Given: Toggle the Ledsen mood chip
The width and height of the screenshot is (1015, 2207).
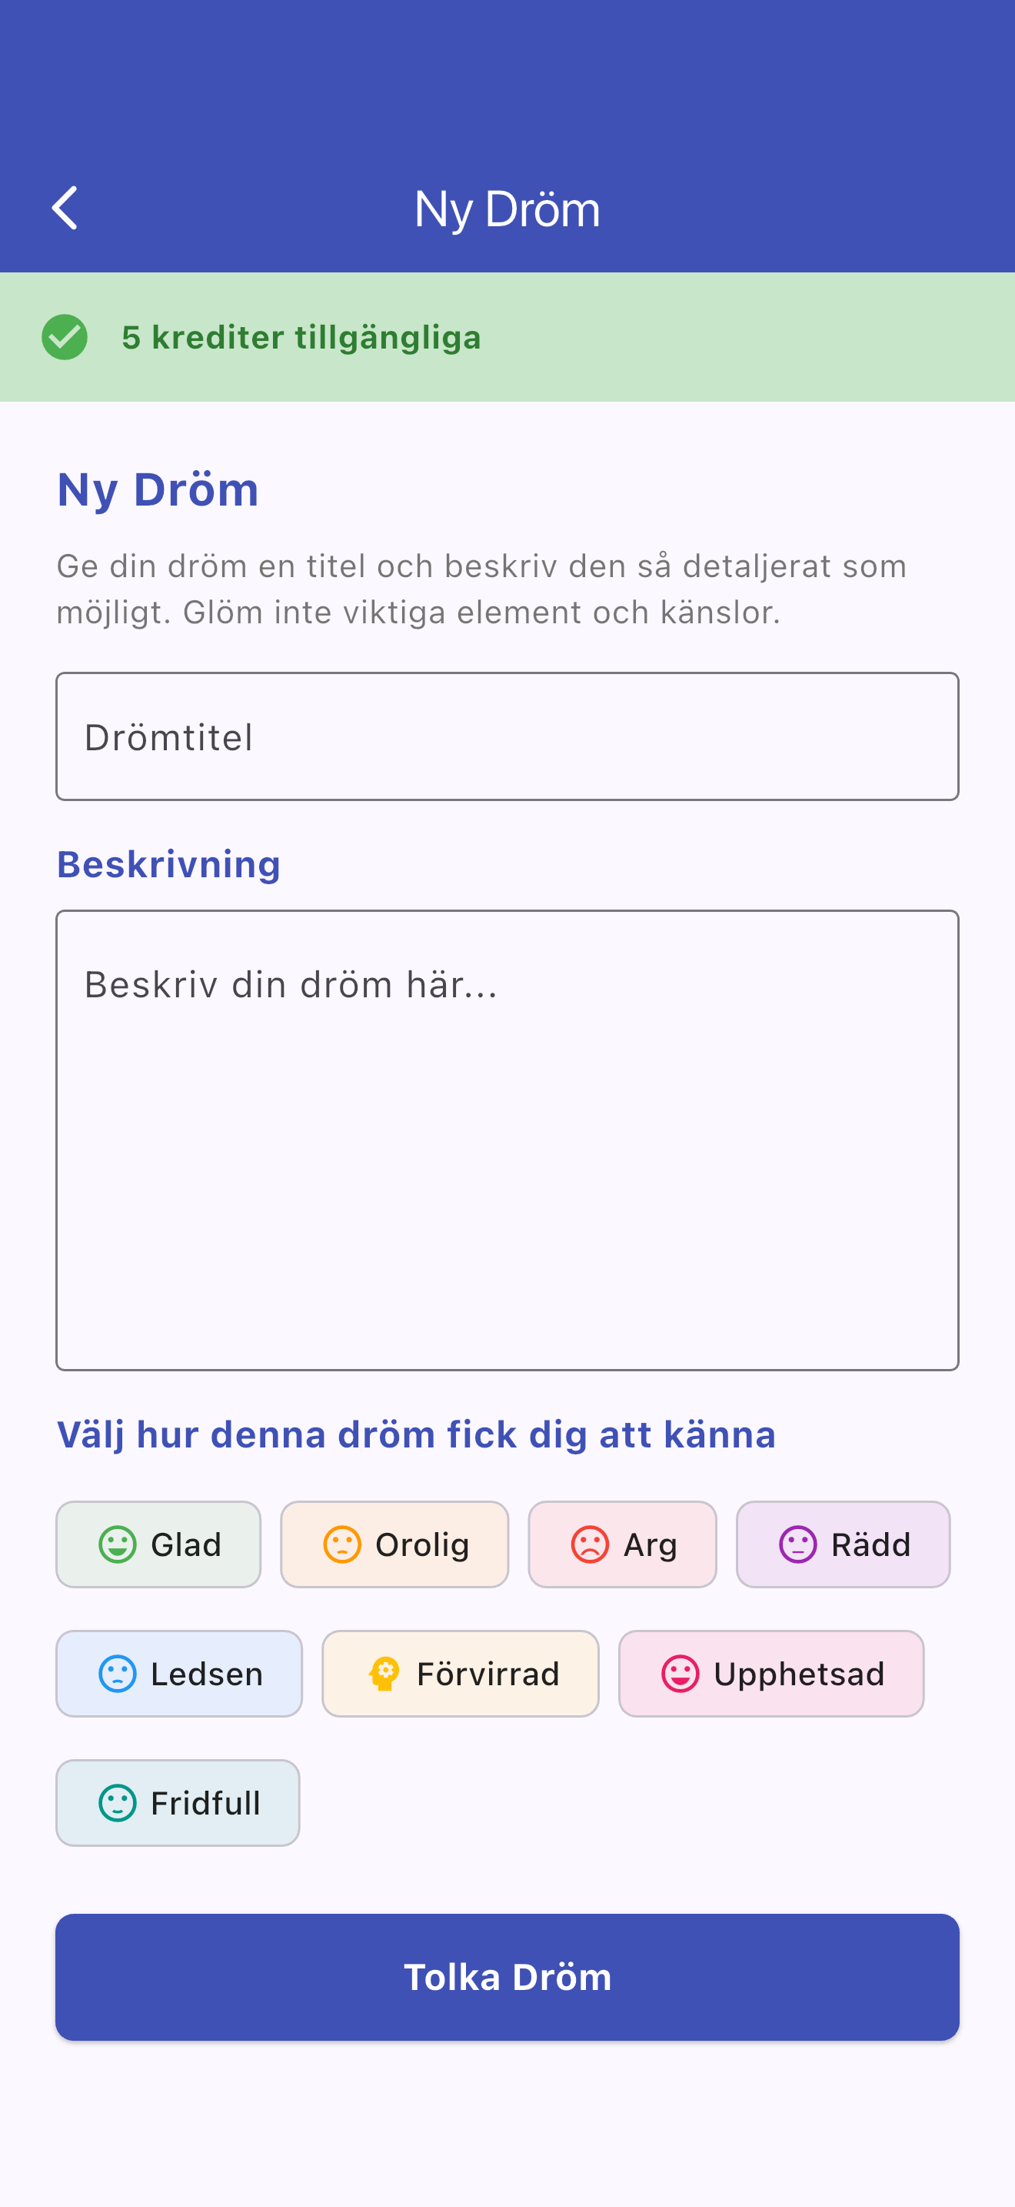Looking at the screenshot, I should [179, 1672].
